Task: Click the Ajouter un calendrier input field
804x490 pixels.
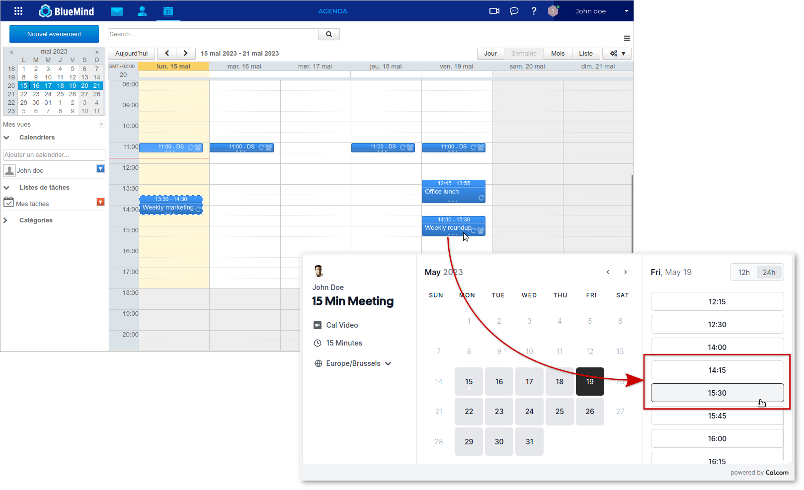Action: pos(54,155)
